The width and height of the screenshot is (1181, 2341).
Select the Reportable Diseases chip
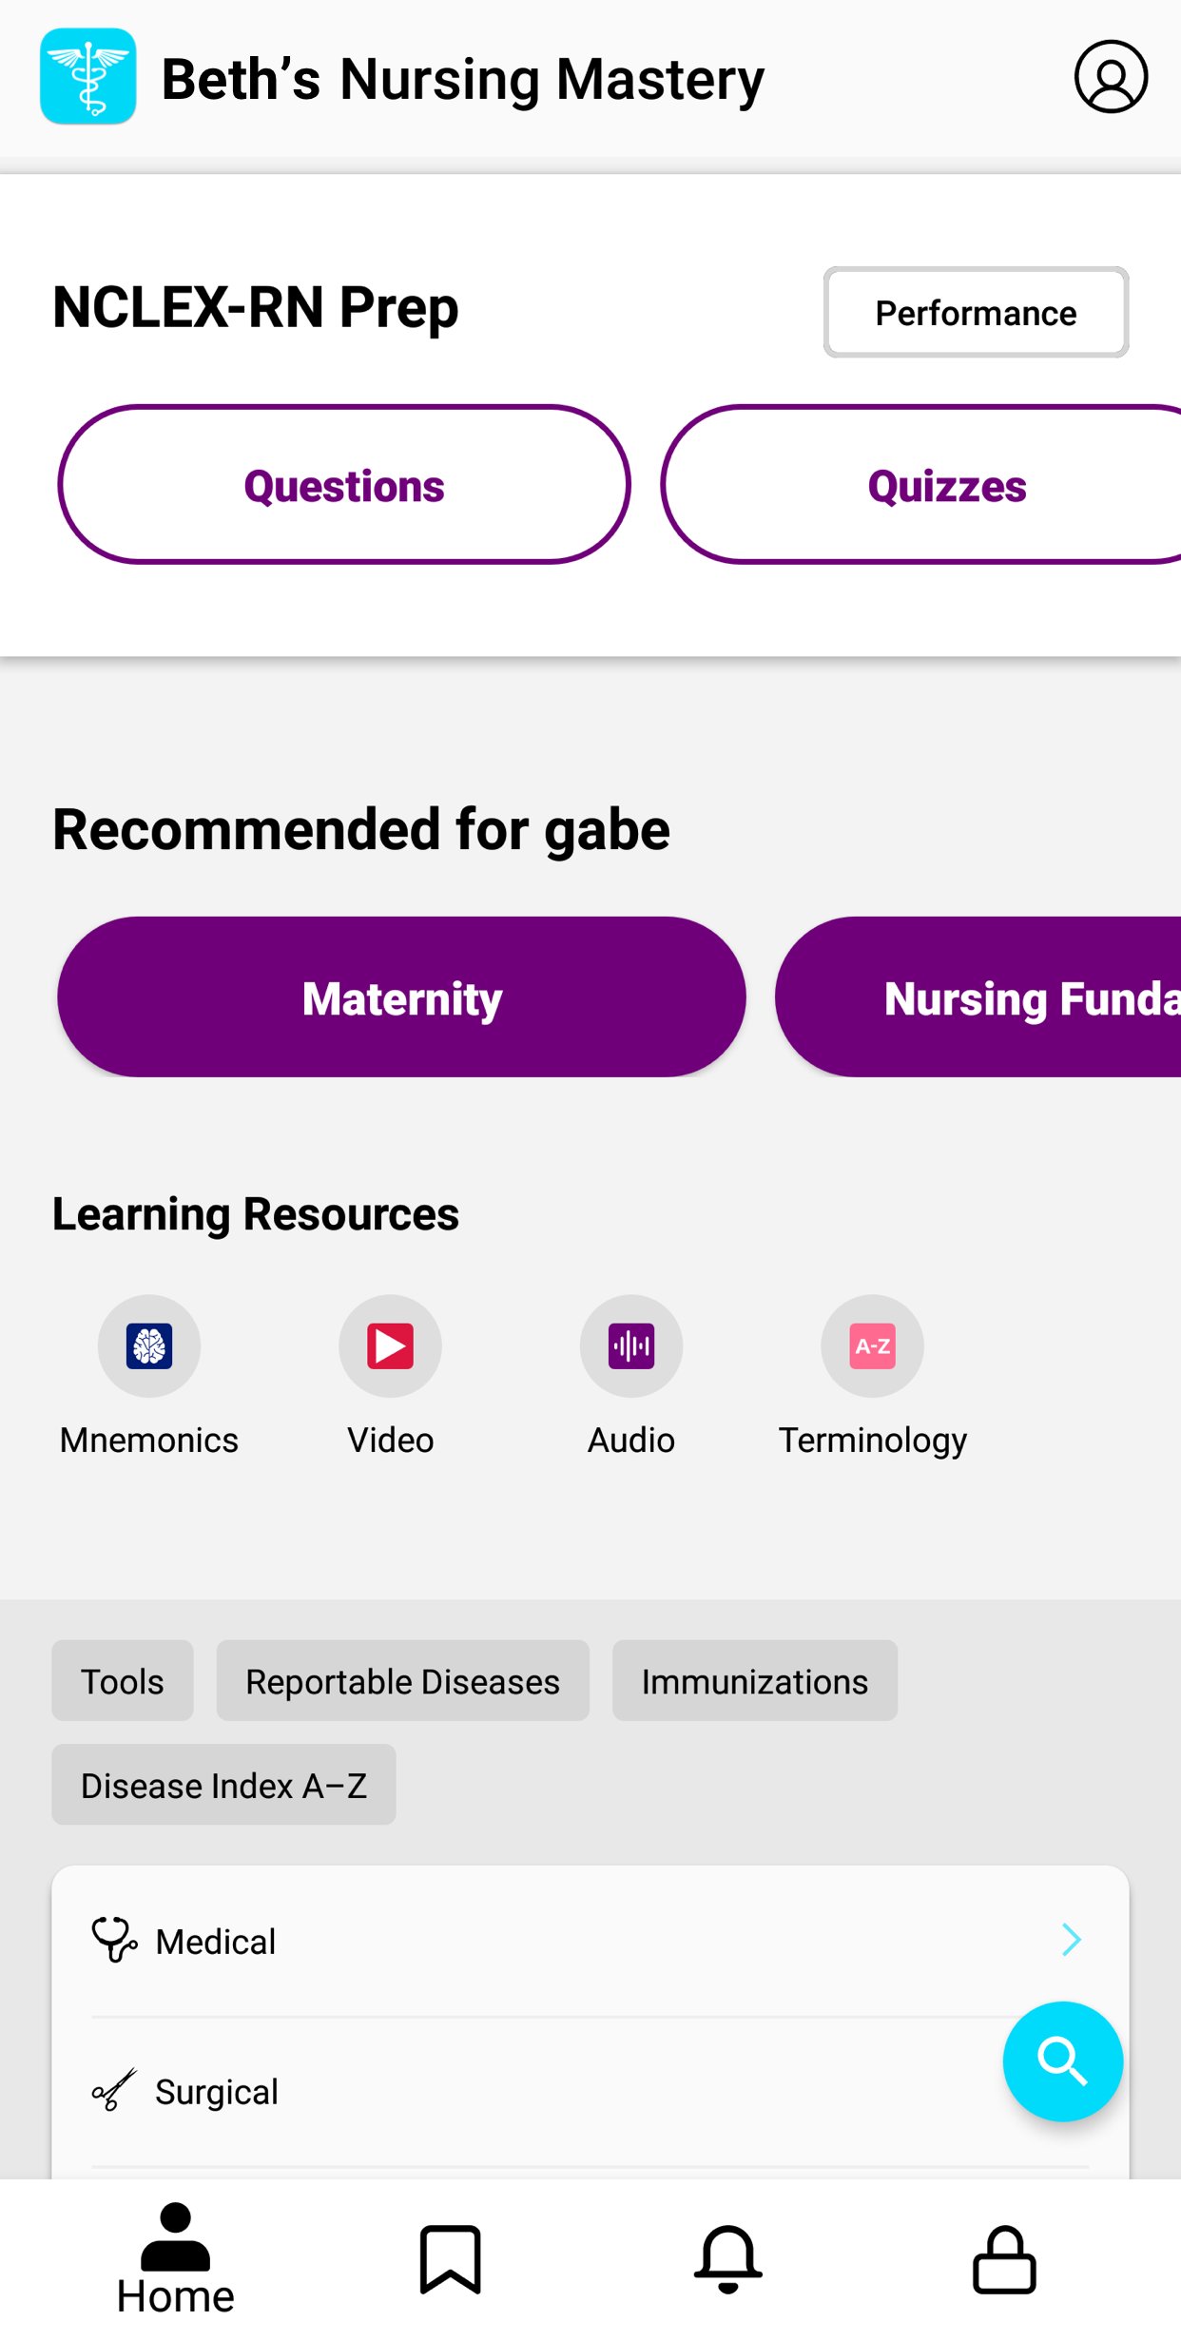(x=402, y=1681)
